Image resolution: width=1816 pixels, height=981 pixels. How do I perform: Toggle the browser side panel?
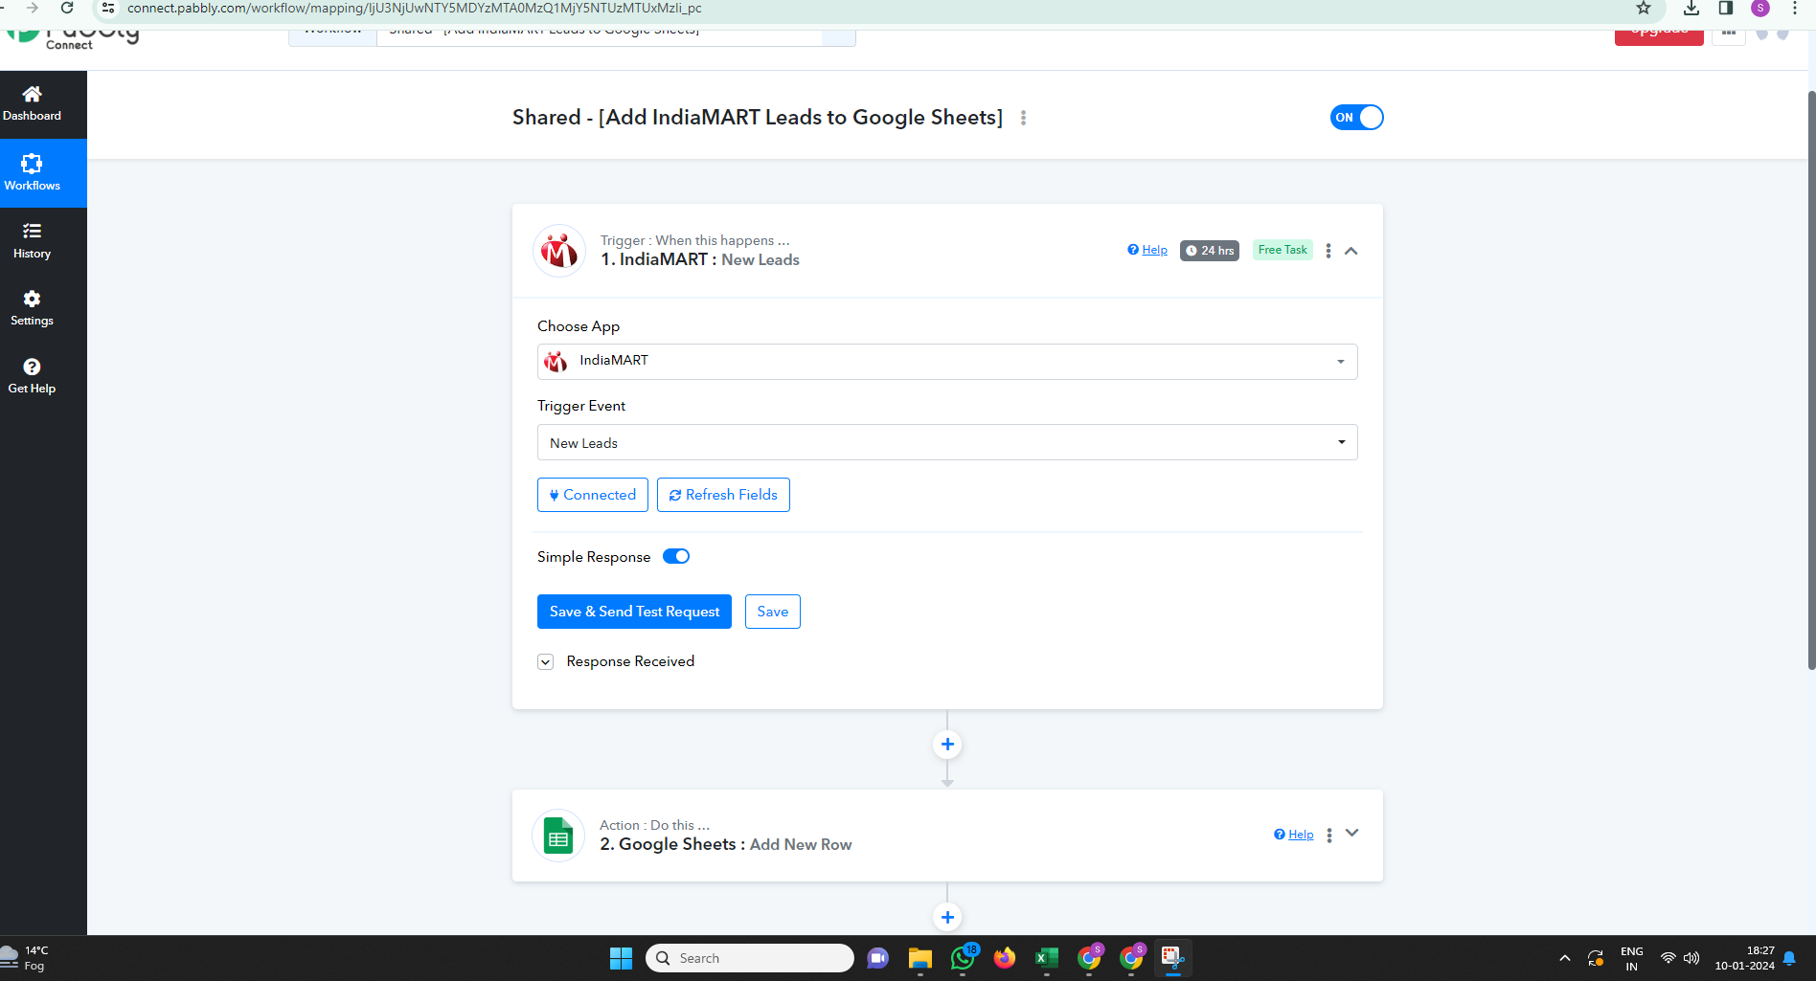[x=1726, y=9]
